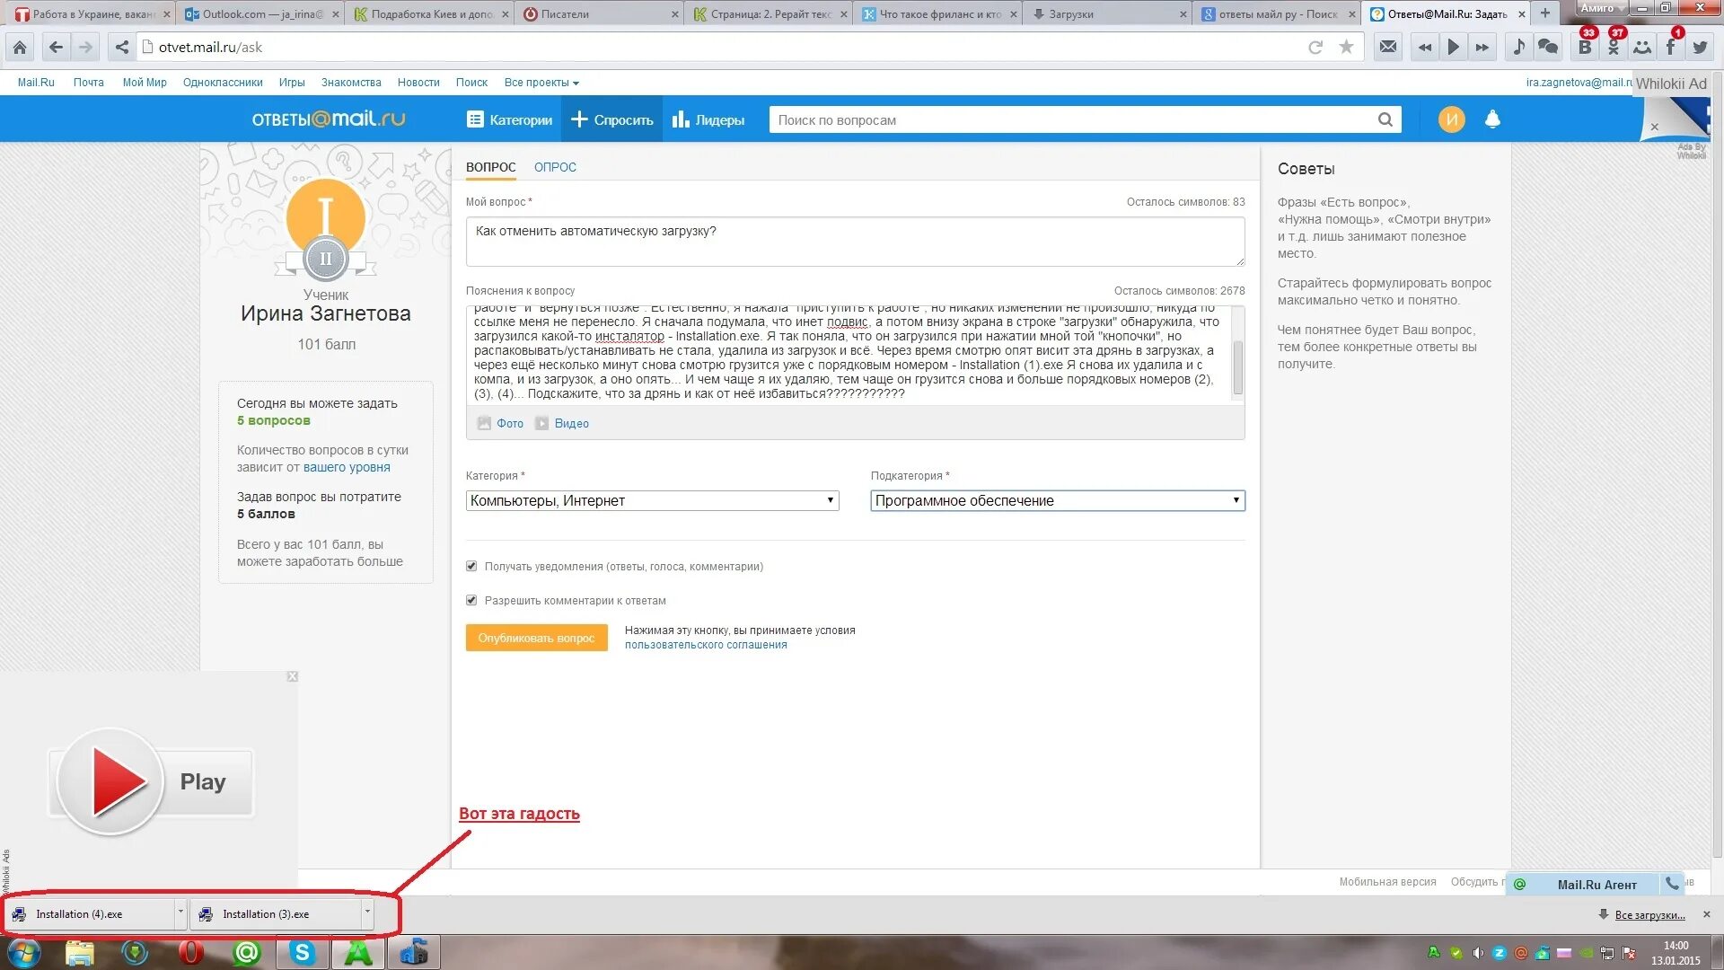Open Opera from taskbar

190,952
